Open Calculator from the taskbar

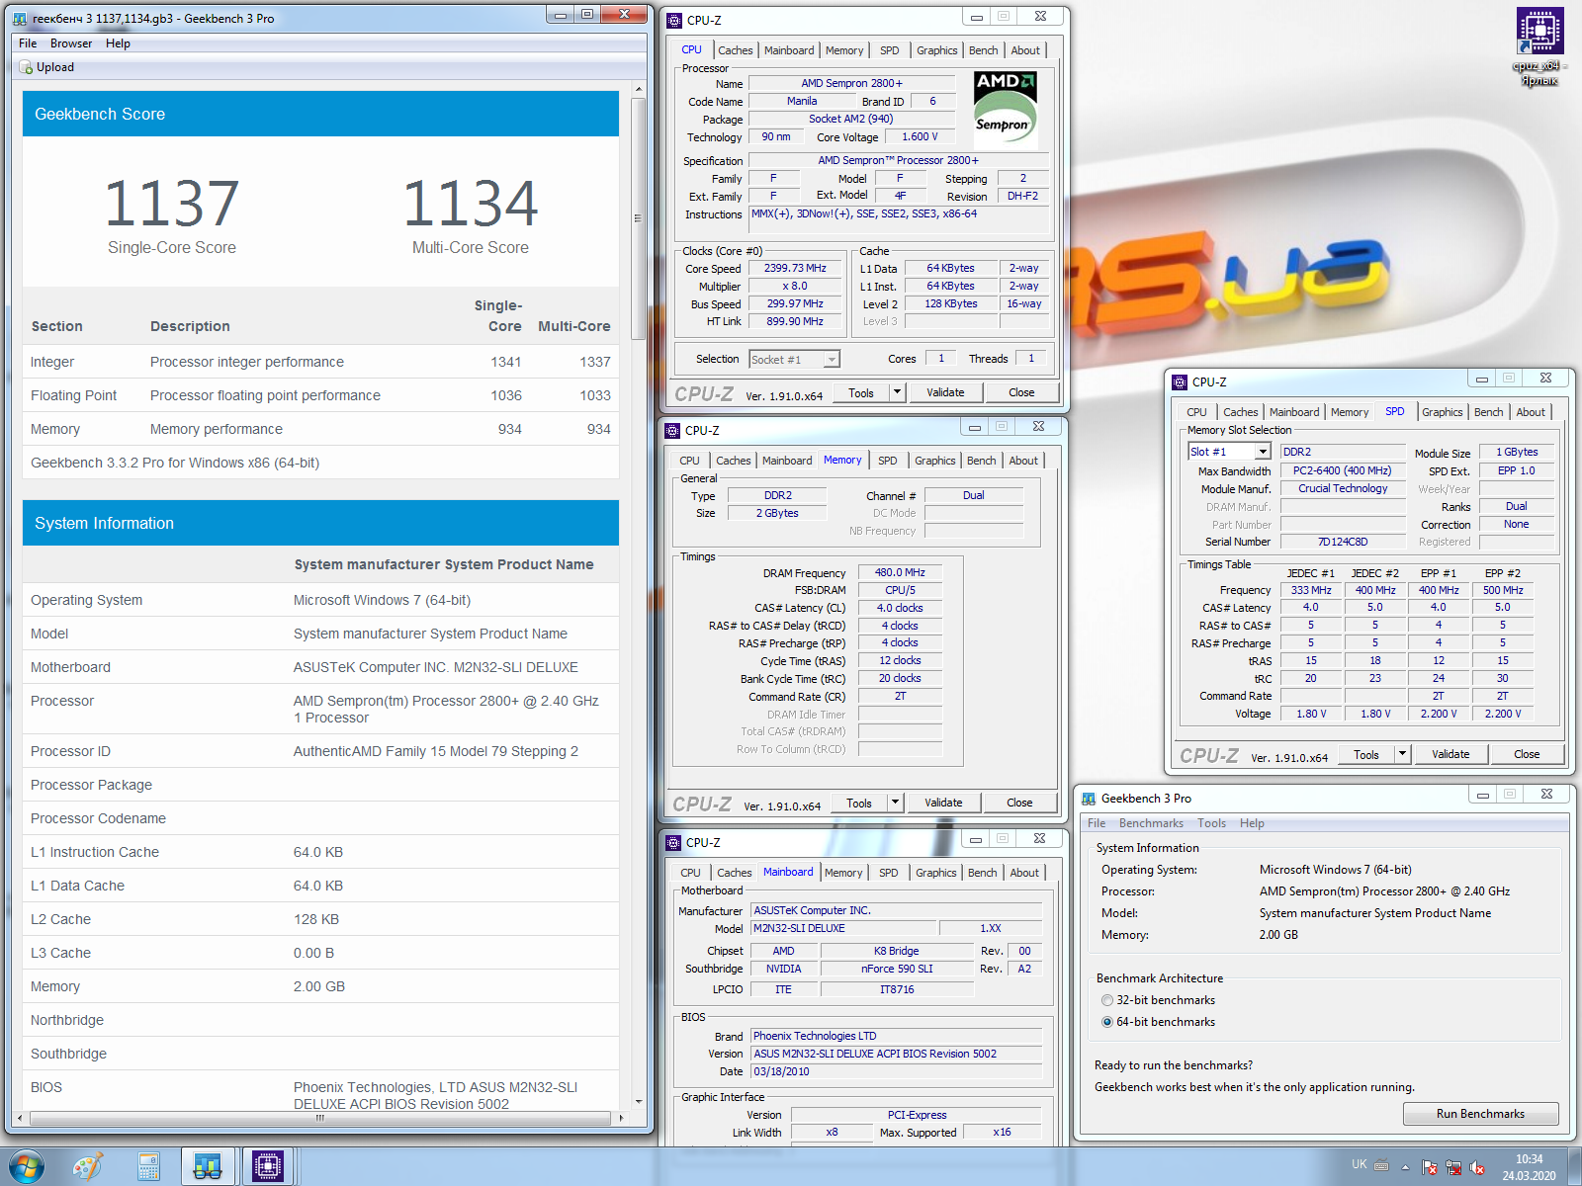148,1166
